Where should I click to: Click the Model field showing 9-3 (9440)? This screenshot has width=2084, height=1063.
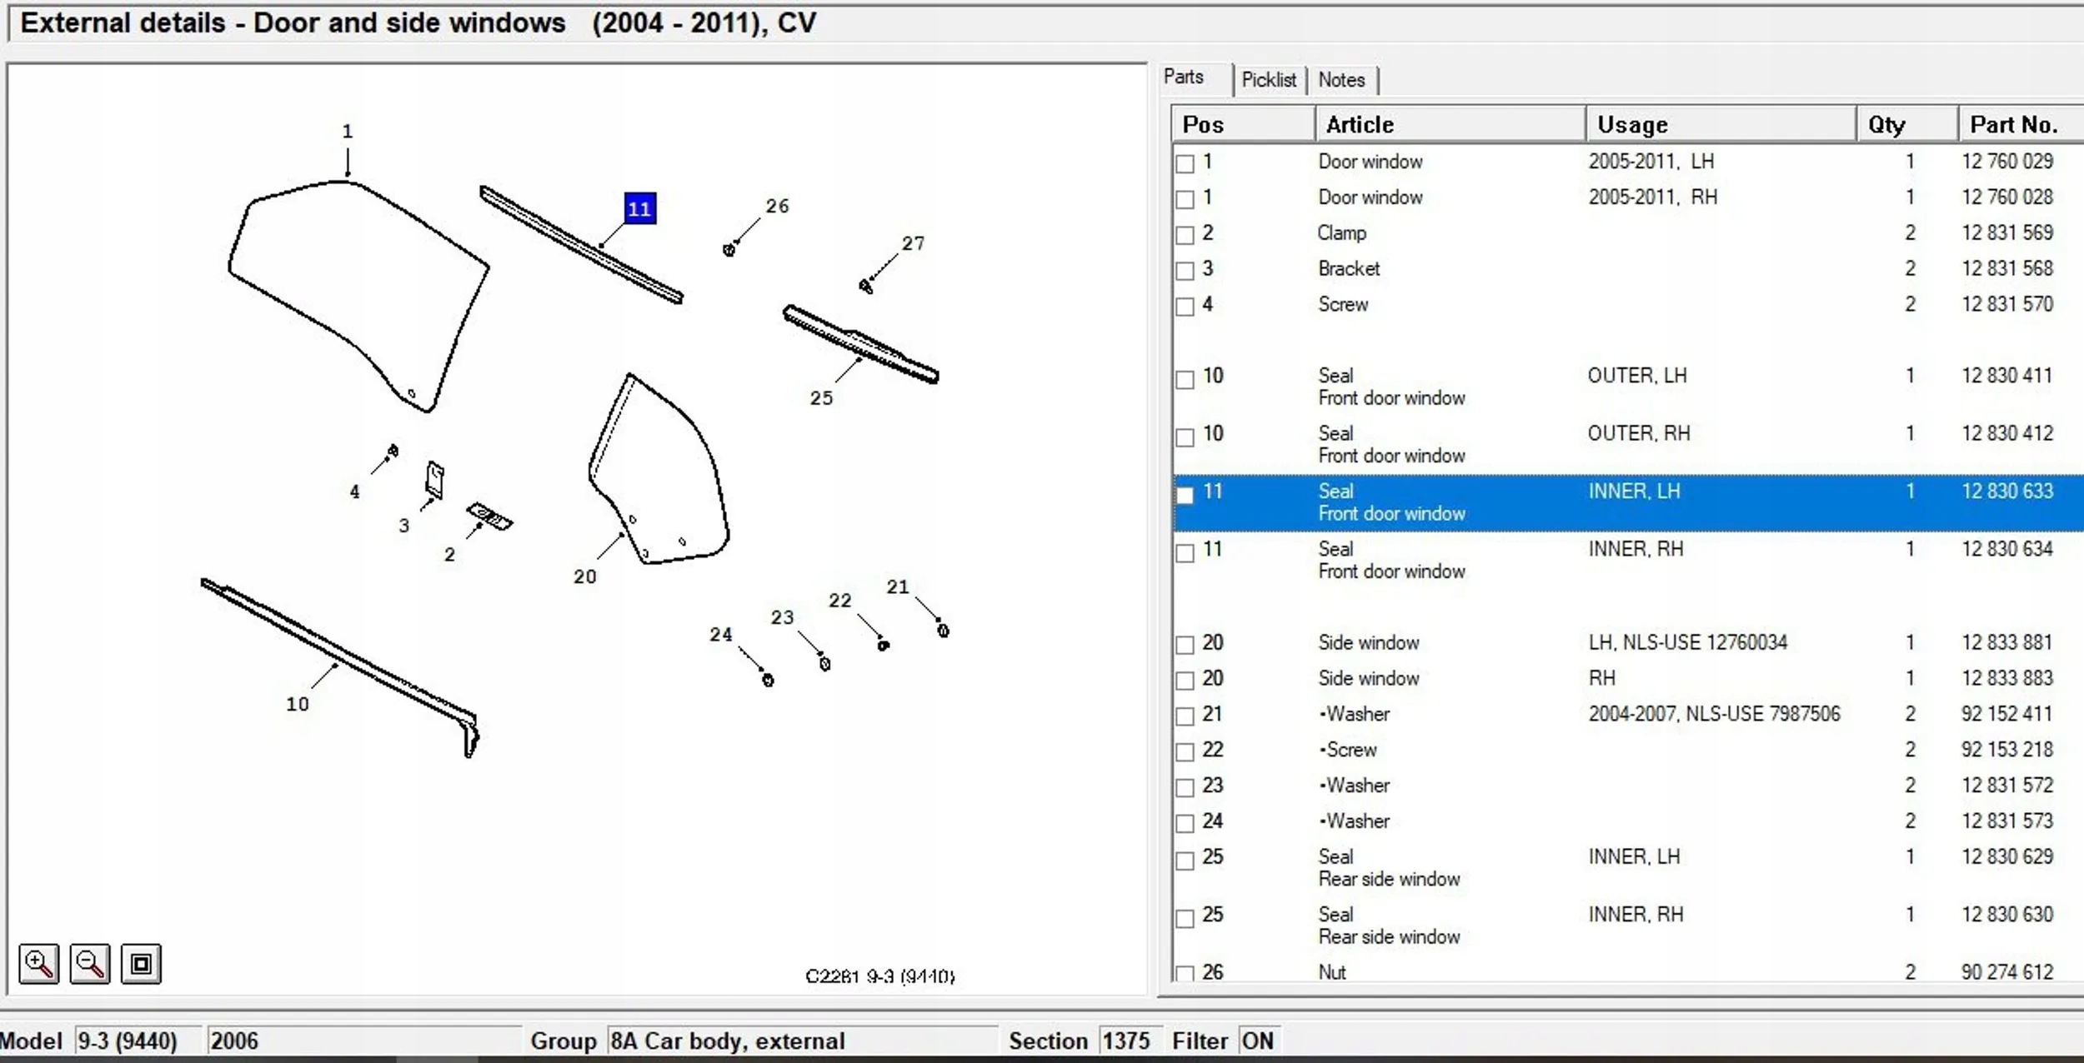[138, 1041]
